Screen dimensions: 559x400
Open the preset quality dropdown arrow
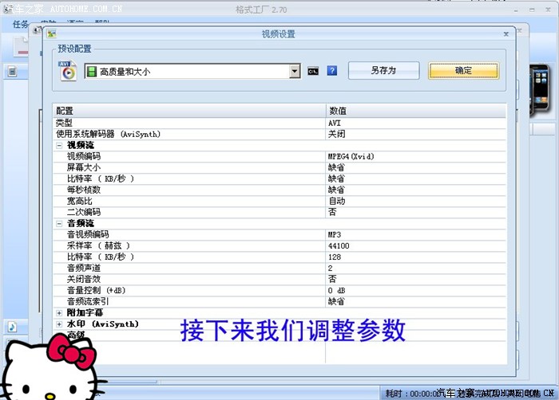click(x=295, y=72)
